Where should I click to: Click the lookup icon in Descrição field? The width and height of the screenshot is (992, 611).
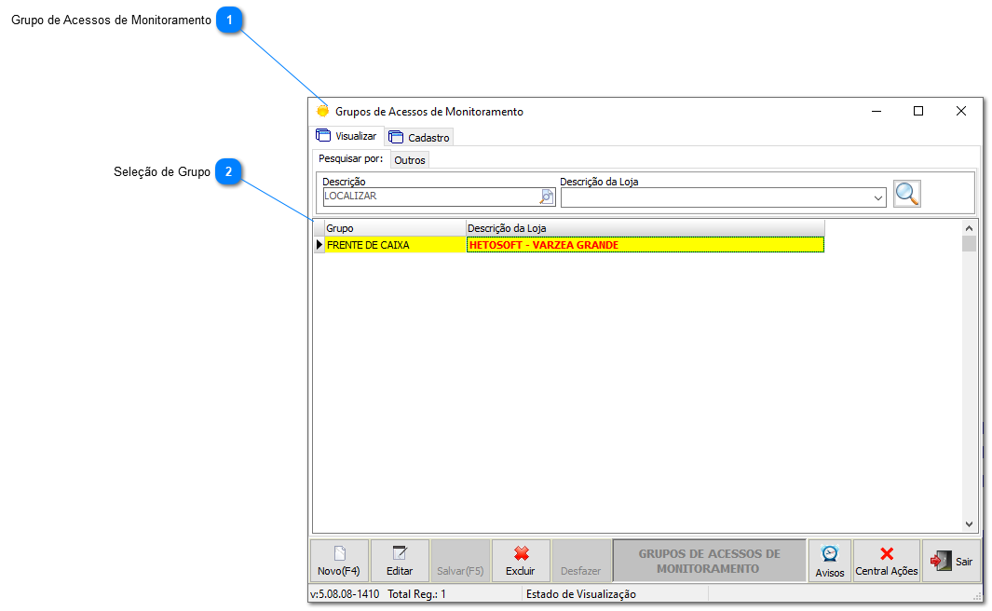[547, 197]
